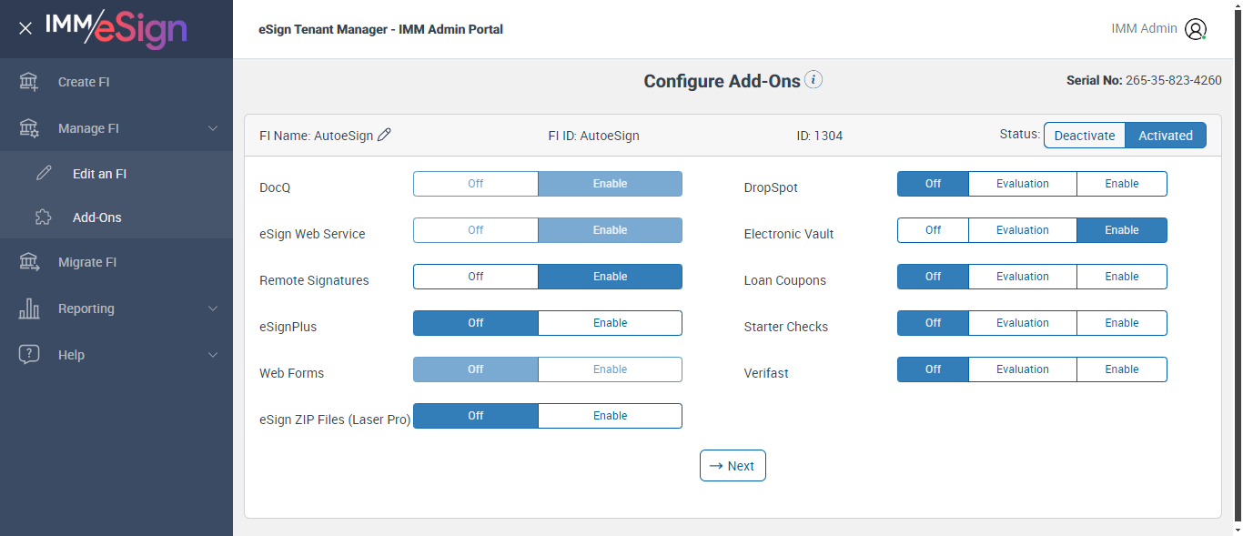Enable the eSignPlus add-on

(x=610, y=323)
